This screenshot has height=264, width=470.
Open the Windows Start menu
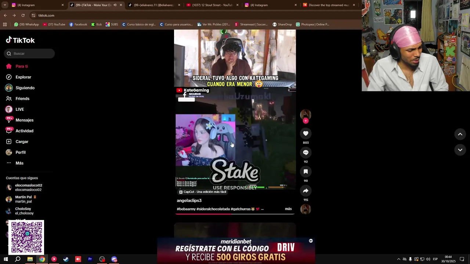click(x=6, y=259)
